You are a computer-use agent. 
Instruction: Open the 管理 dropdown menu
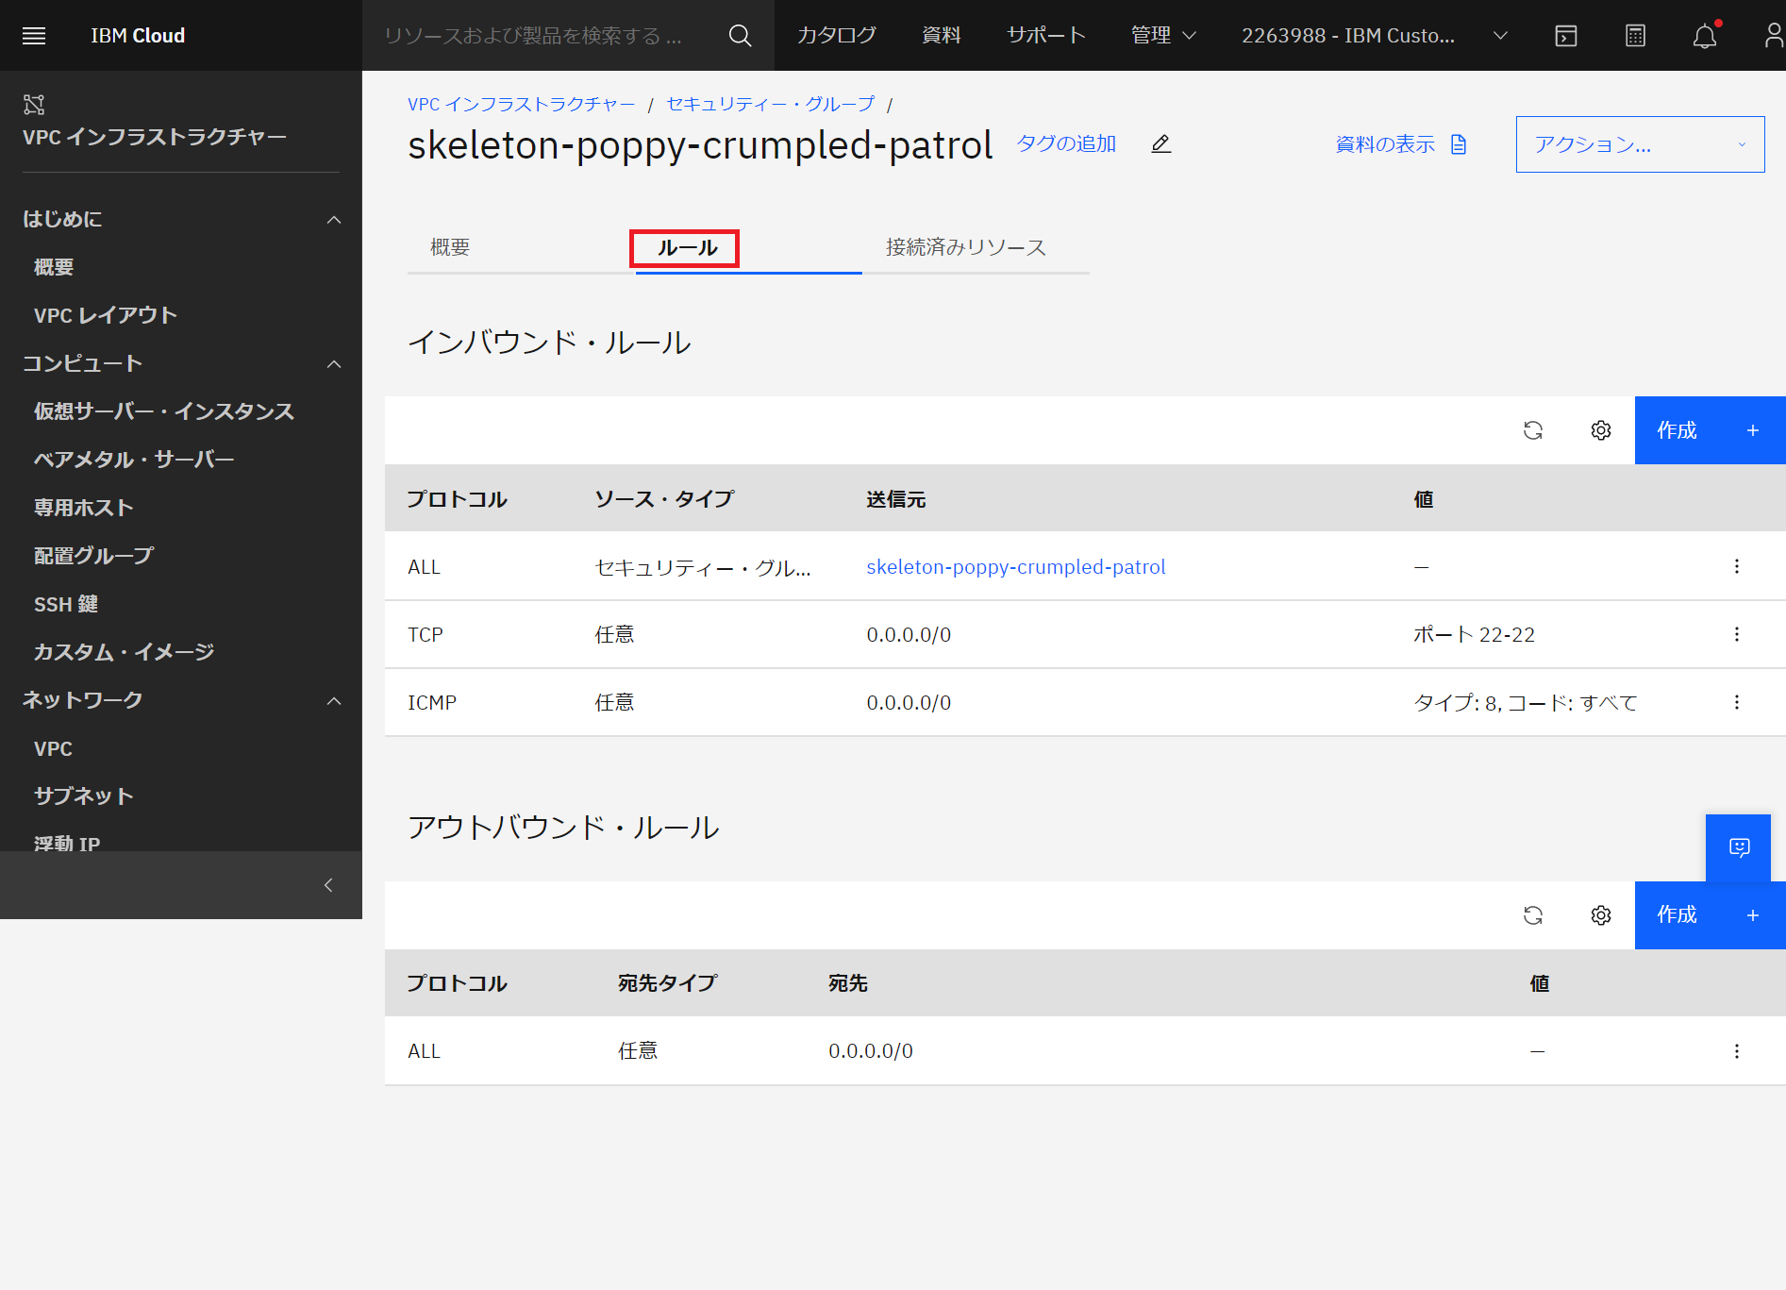pyautogui.click(x=1163, y=36)
